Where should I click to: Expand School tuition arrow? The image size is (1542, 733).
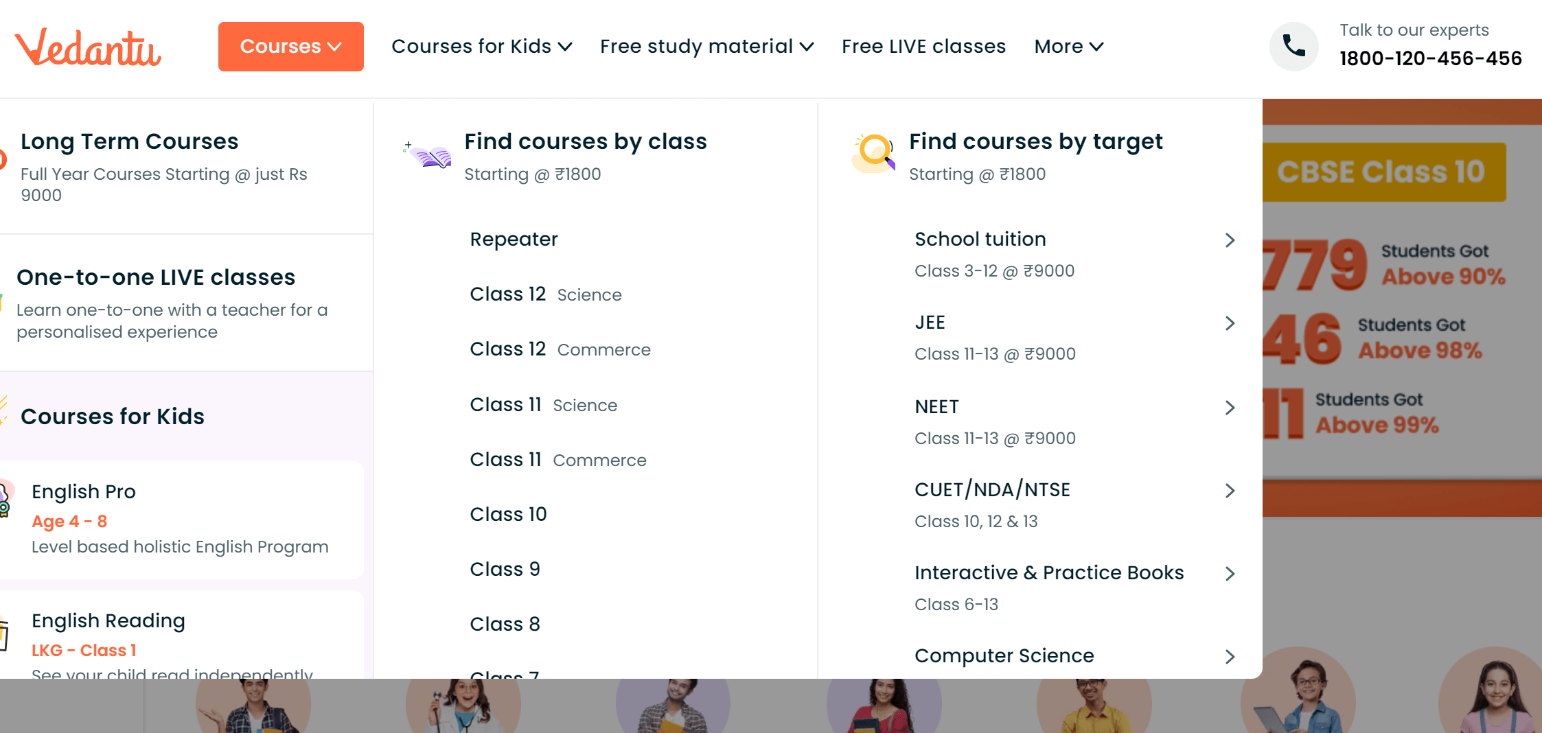tap(1230, 240)
